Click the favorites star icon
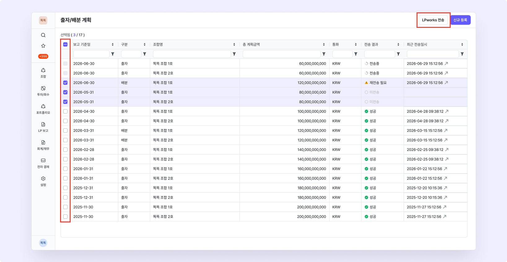Image resolution: width=507 pixels, height=262 pixels. click(43, 46)
